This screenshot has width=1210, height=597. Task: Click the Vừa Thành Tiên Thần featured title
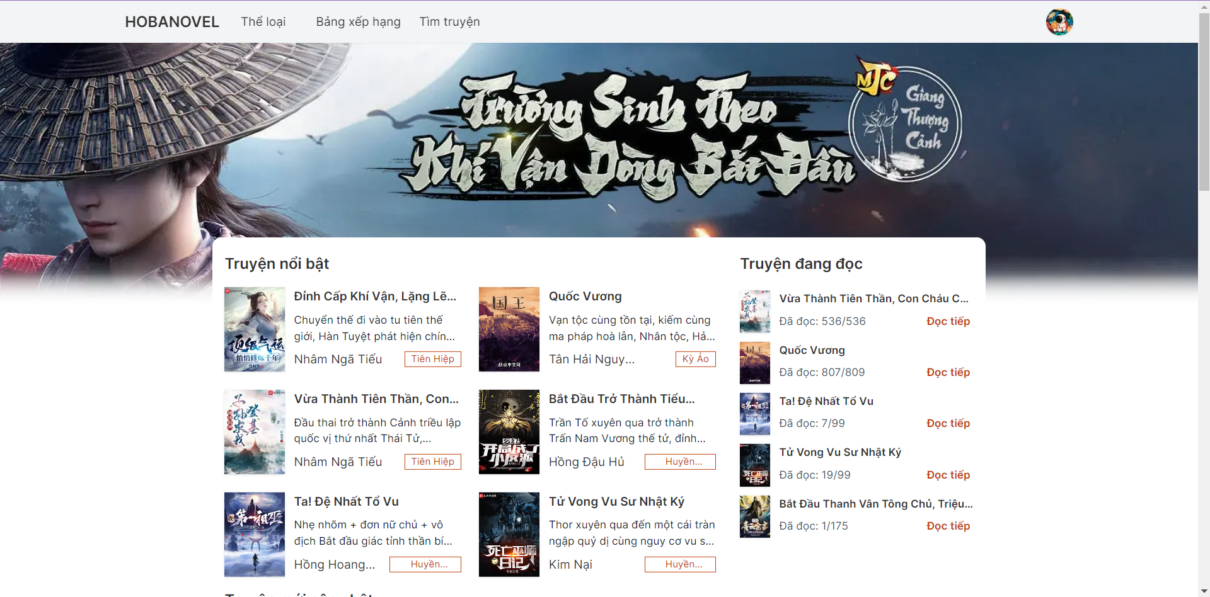point(376,399)
